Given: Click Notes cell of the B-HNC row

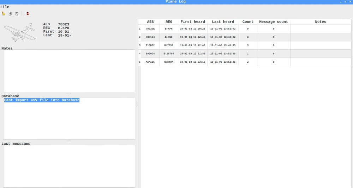Looking at the screenshot, I should pos(321,37).
